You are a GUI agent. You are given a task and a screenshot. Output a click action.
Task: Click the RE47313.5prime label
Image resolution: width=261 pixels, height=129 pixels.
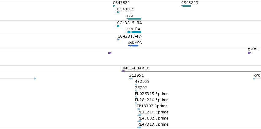153,124
